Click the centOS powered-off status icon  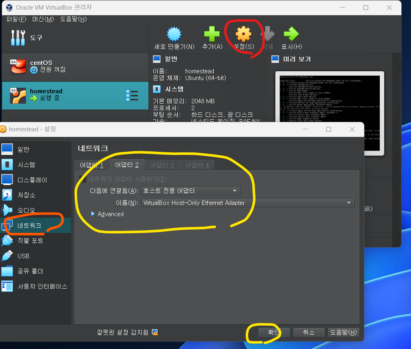click(34, 70)
